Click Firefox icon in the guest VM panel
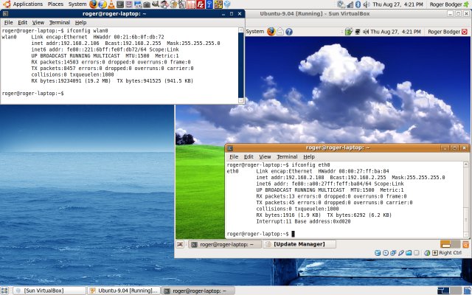472x295 pixels. tap(271, 32)
